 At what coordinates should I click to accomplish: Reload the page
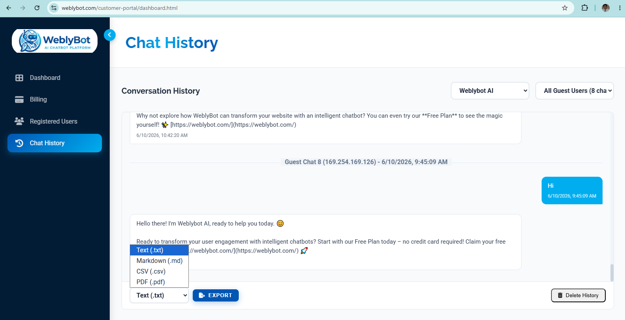tap(37, 8)
